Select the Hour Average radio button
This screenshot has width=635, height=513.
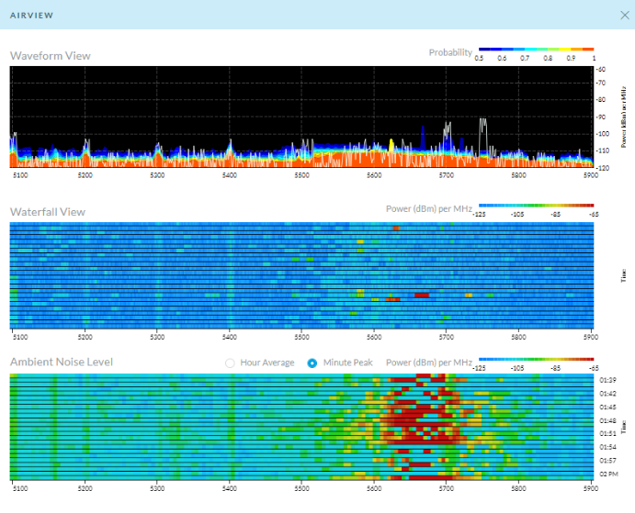230,362
